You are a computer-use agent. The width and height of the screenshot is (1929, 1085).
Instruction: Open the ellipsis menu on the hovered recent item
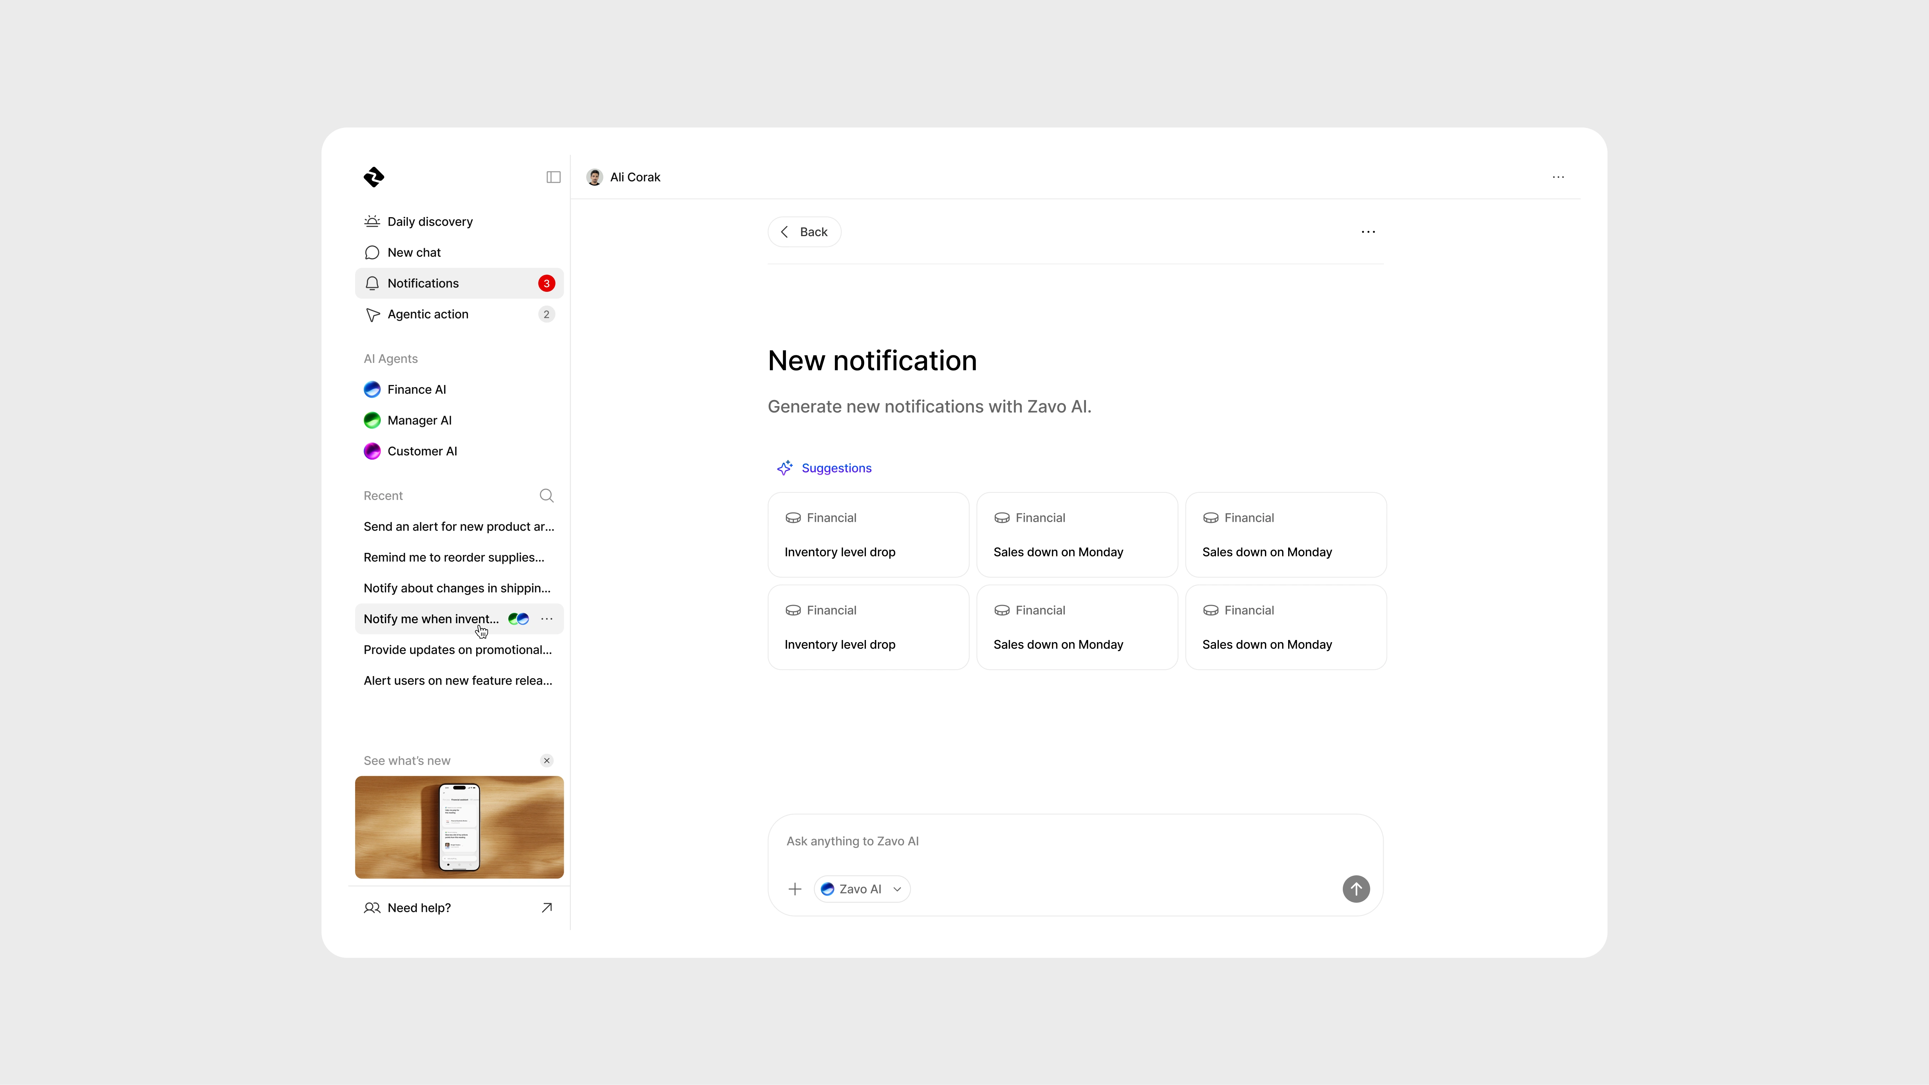click(546, 619)
